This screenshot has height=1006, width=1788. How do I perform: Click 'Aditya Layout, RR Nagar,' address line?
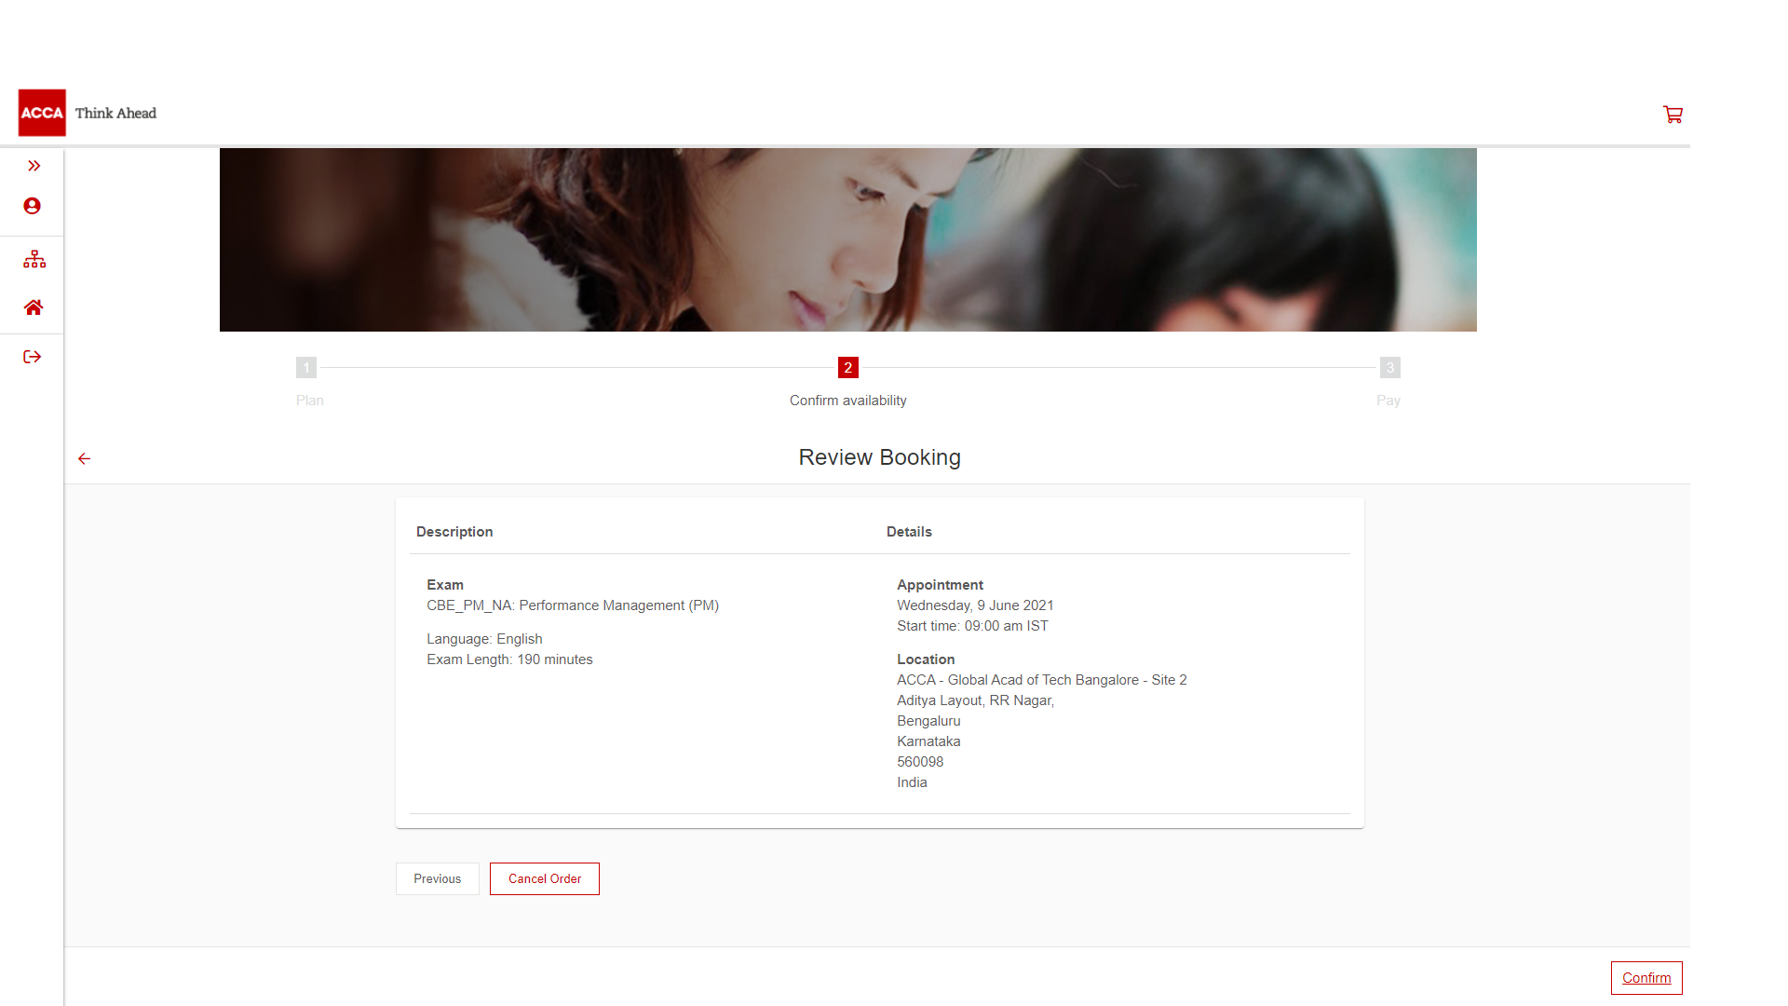975,700
